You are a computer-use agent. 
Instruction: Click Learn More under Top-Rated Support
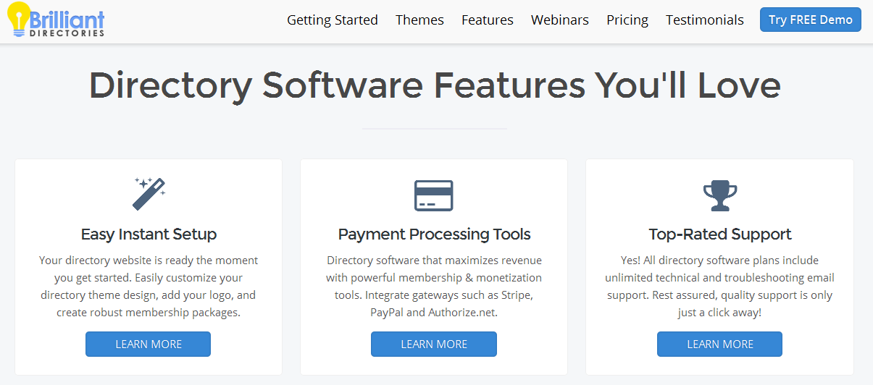(x=719, y=344)
